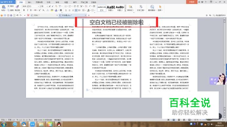Click the zoom slider in status bar
The image size is (227, 127).
tap(212, 120)
